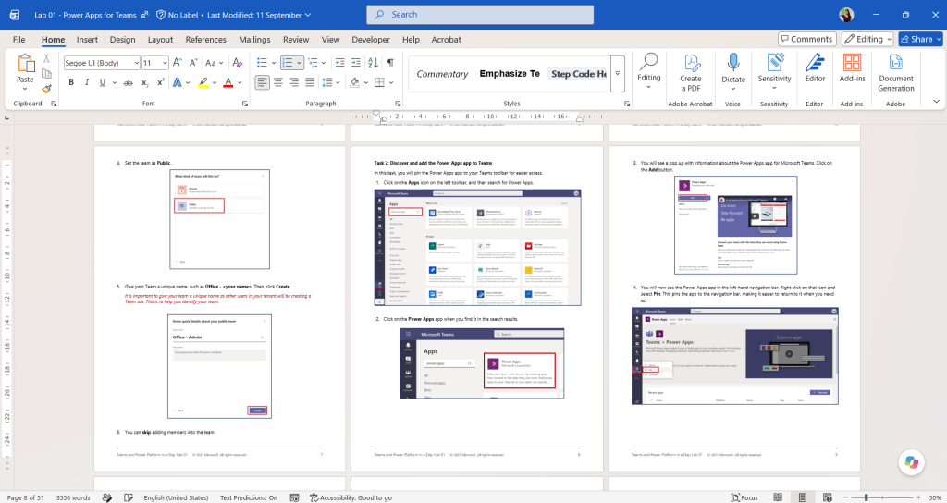Expand the Styles gallery more arrow
This screenshot has height=503, width=947.
click(617, 74)
